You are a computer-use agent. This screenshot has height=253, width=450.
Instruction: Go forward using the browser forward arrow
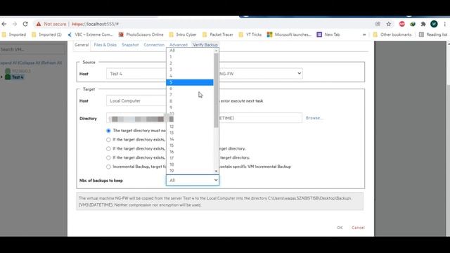tap(14, 24)
